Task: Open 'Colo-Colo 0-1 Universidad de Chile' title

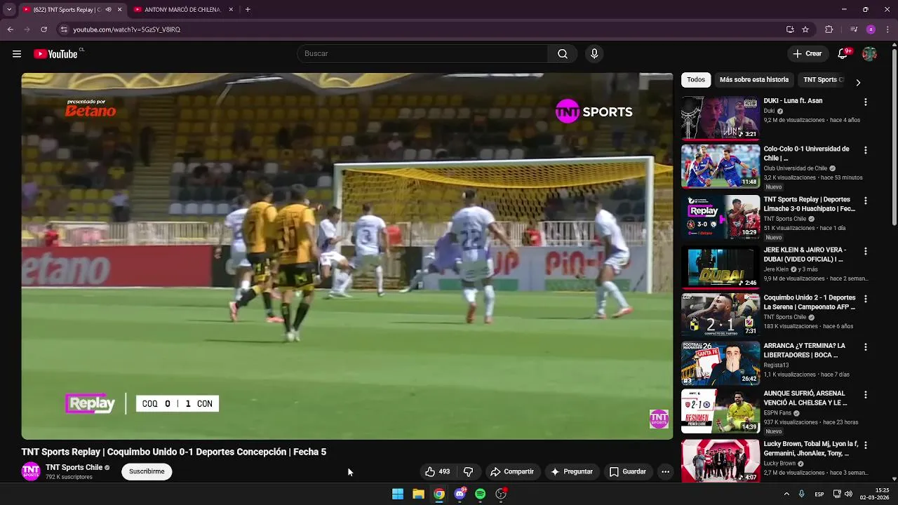Action: pos(806,154)
